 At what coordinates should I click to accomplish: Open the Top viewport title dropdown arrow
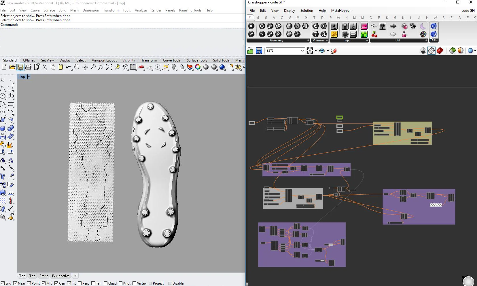pos(29,76)
